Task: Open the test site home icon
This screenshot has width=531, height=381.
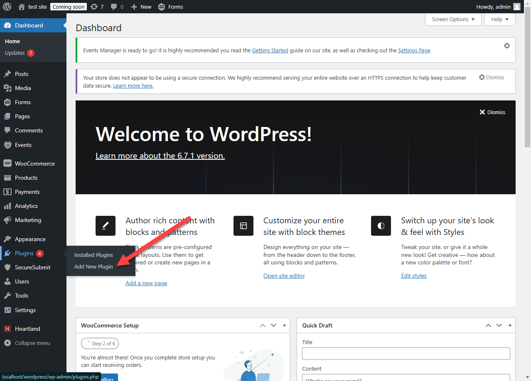Action: pyautogui.click(x=22, y=7)
